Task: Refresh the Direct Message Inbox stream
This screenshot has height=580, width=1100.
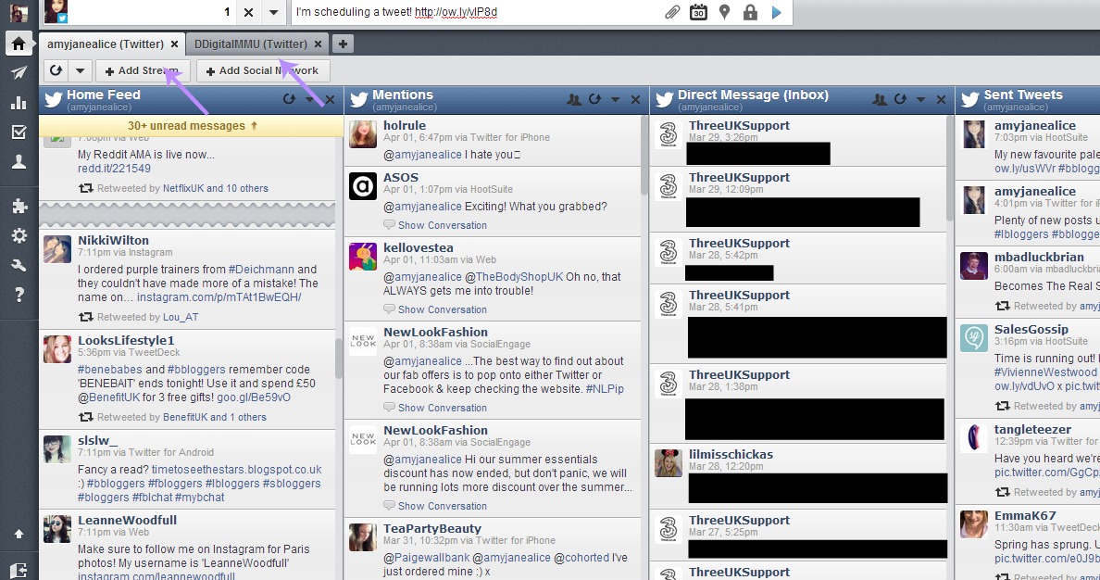Action: coord(901,100)
